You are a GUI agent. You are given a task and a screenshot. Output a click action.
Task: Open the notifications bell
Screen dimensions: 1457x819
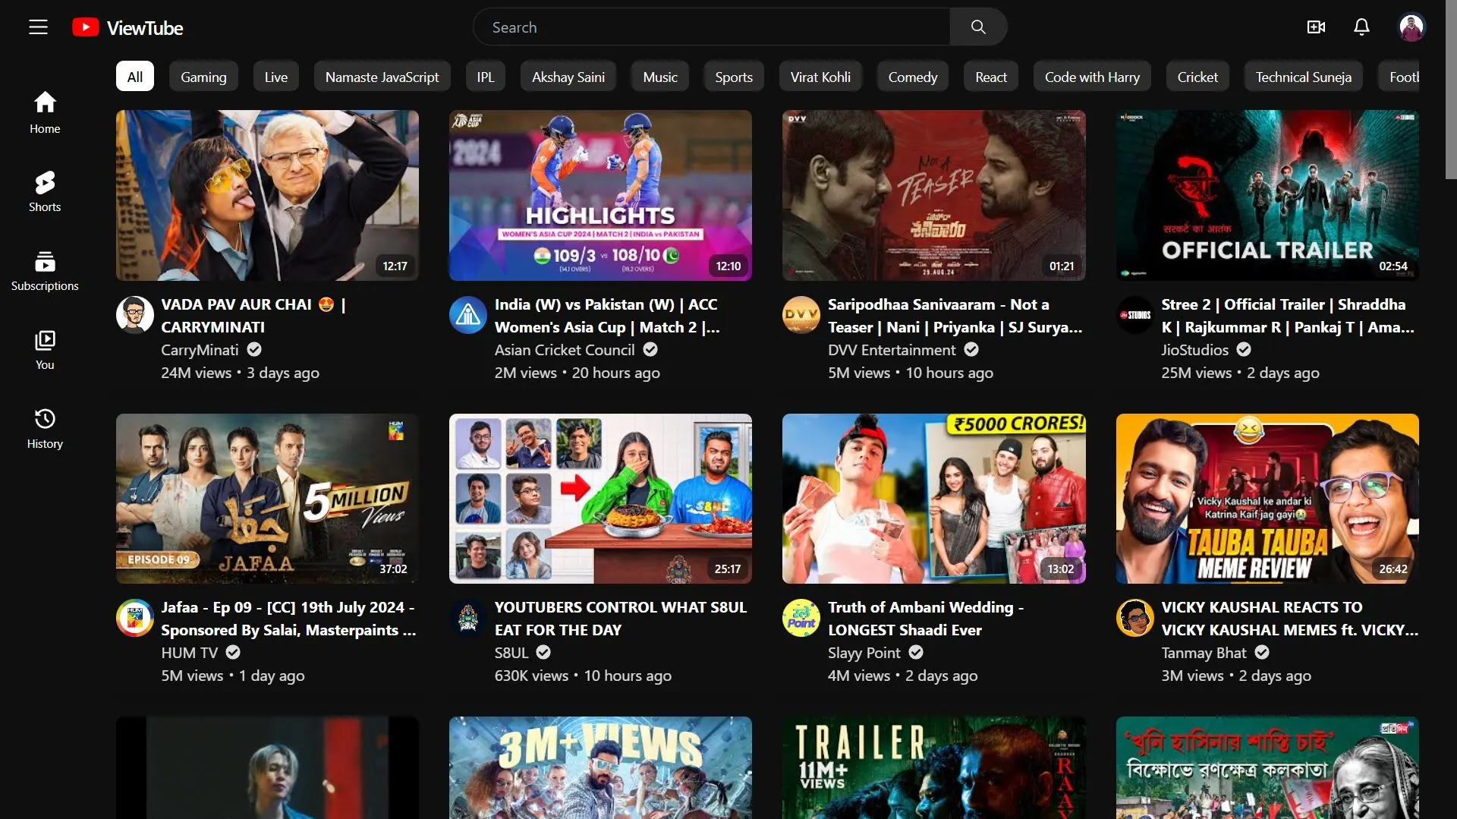1361,27
